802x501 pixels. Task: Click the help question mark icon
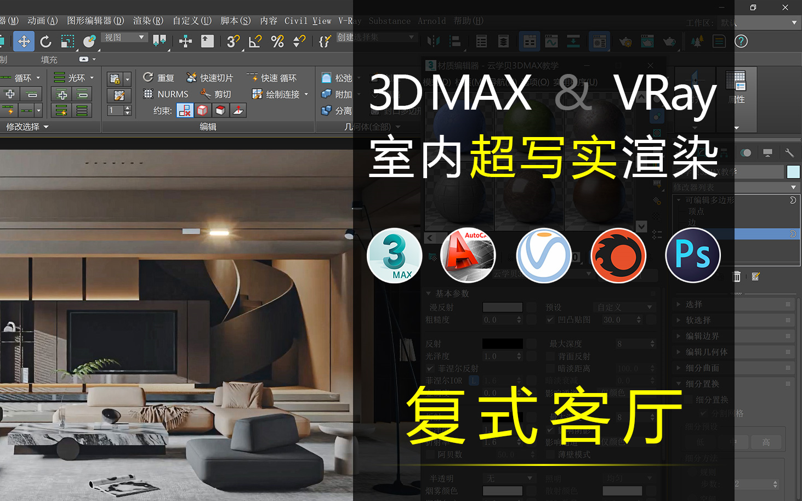coord(741,41)
